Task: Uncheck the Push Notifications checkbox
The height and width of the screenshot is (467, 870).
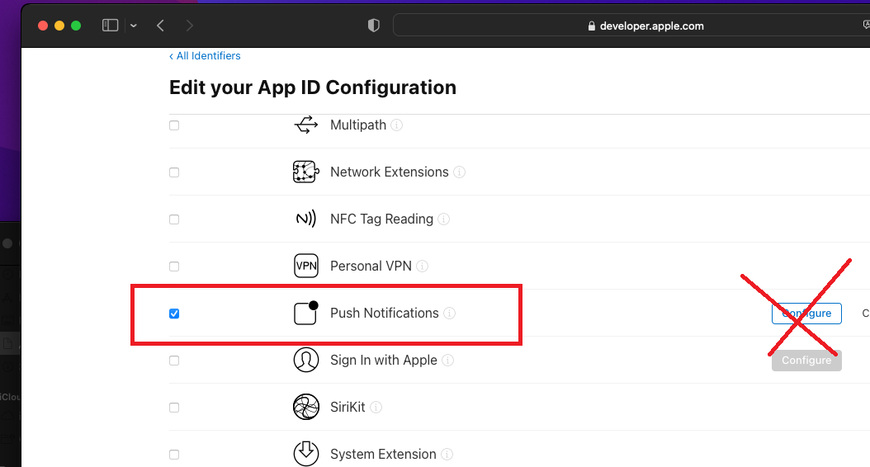Action: click(x=174, y=314)
